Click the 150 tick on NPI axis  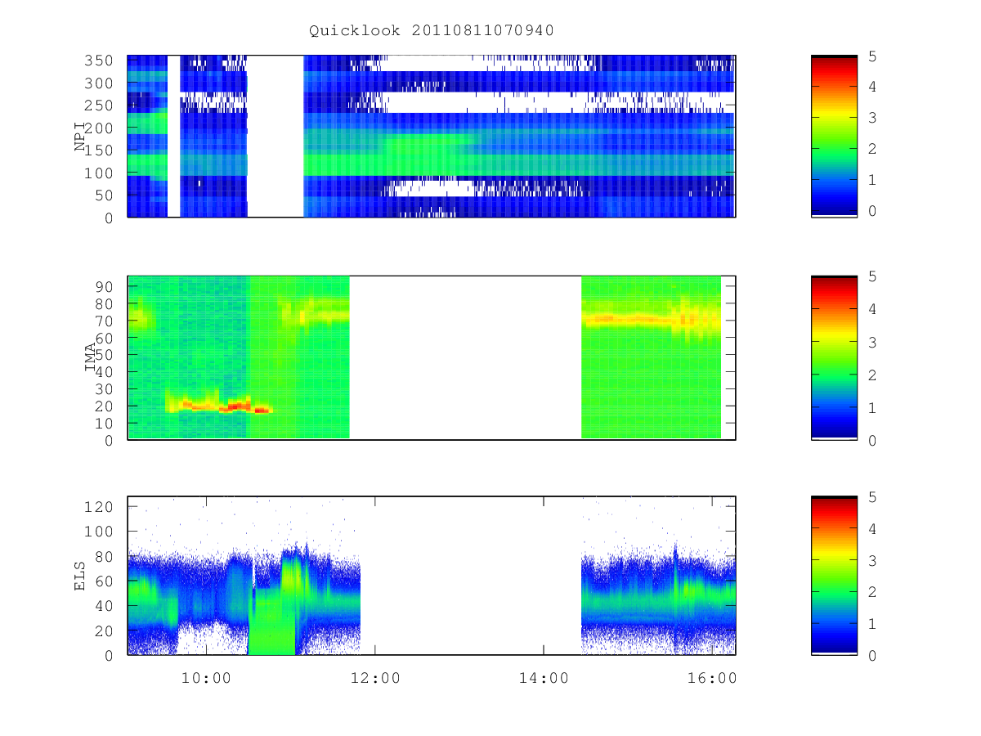pyautogui.click(x=101, y=150)
